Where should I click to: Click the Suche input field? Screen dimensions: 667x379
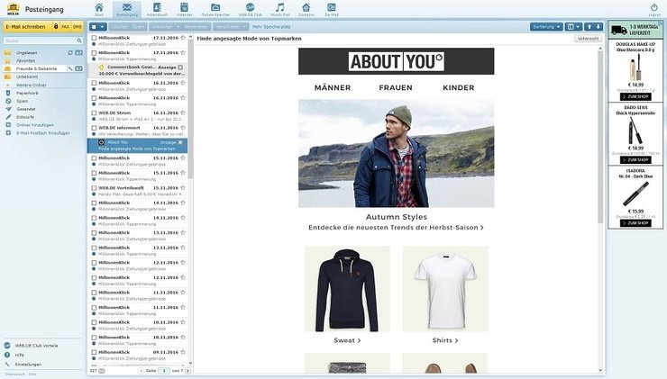tap(40, 41)
